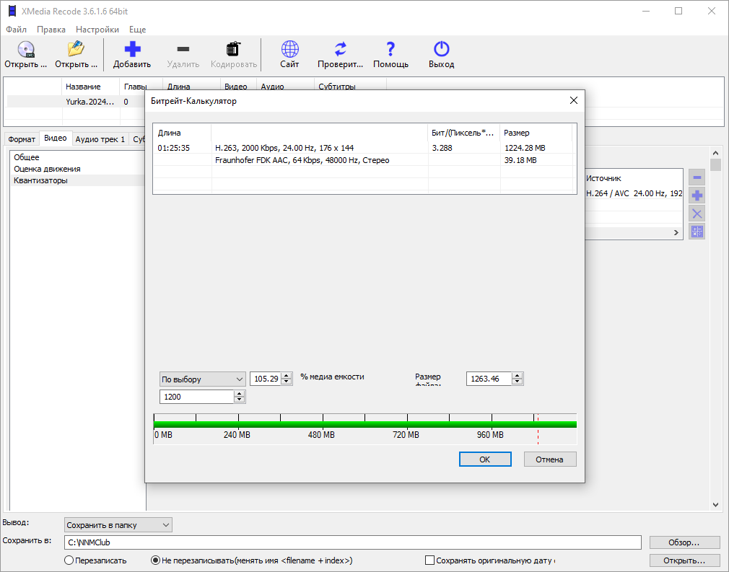Open disc via DVD icon in toolbar
This screenshot has width=729, height=572.
coord(26,50)
